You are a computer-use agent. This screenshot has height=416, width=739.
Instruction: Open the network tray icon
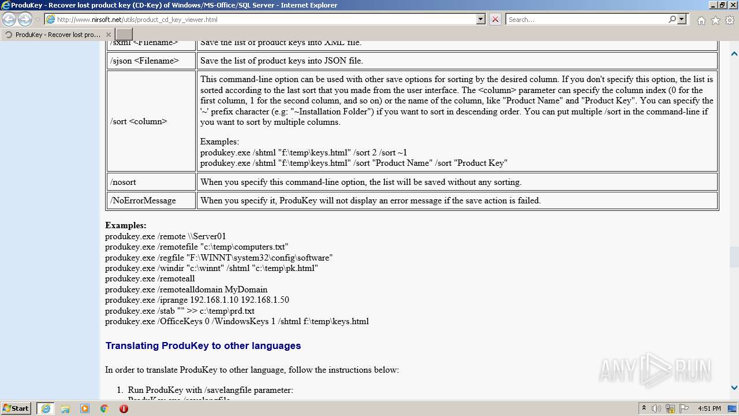click(670, 408)
